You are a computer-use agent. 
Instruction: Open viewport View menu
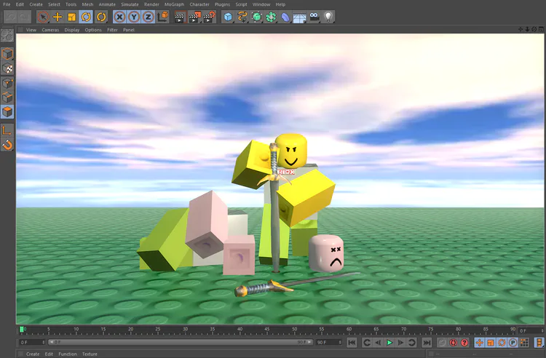pyautogui.click(x=31, y=30)
